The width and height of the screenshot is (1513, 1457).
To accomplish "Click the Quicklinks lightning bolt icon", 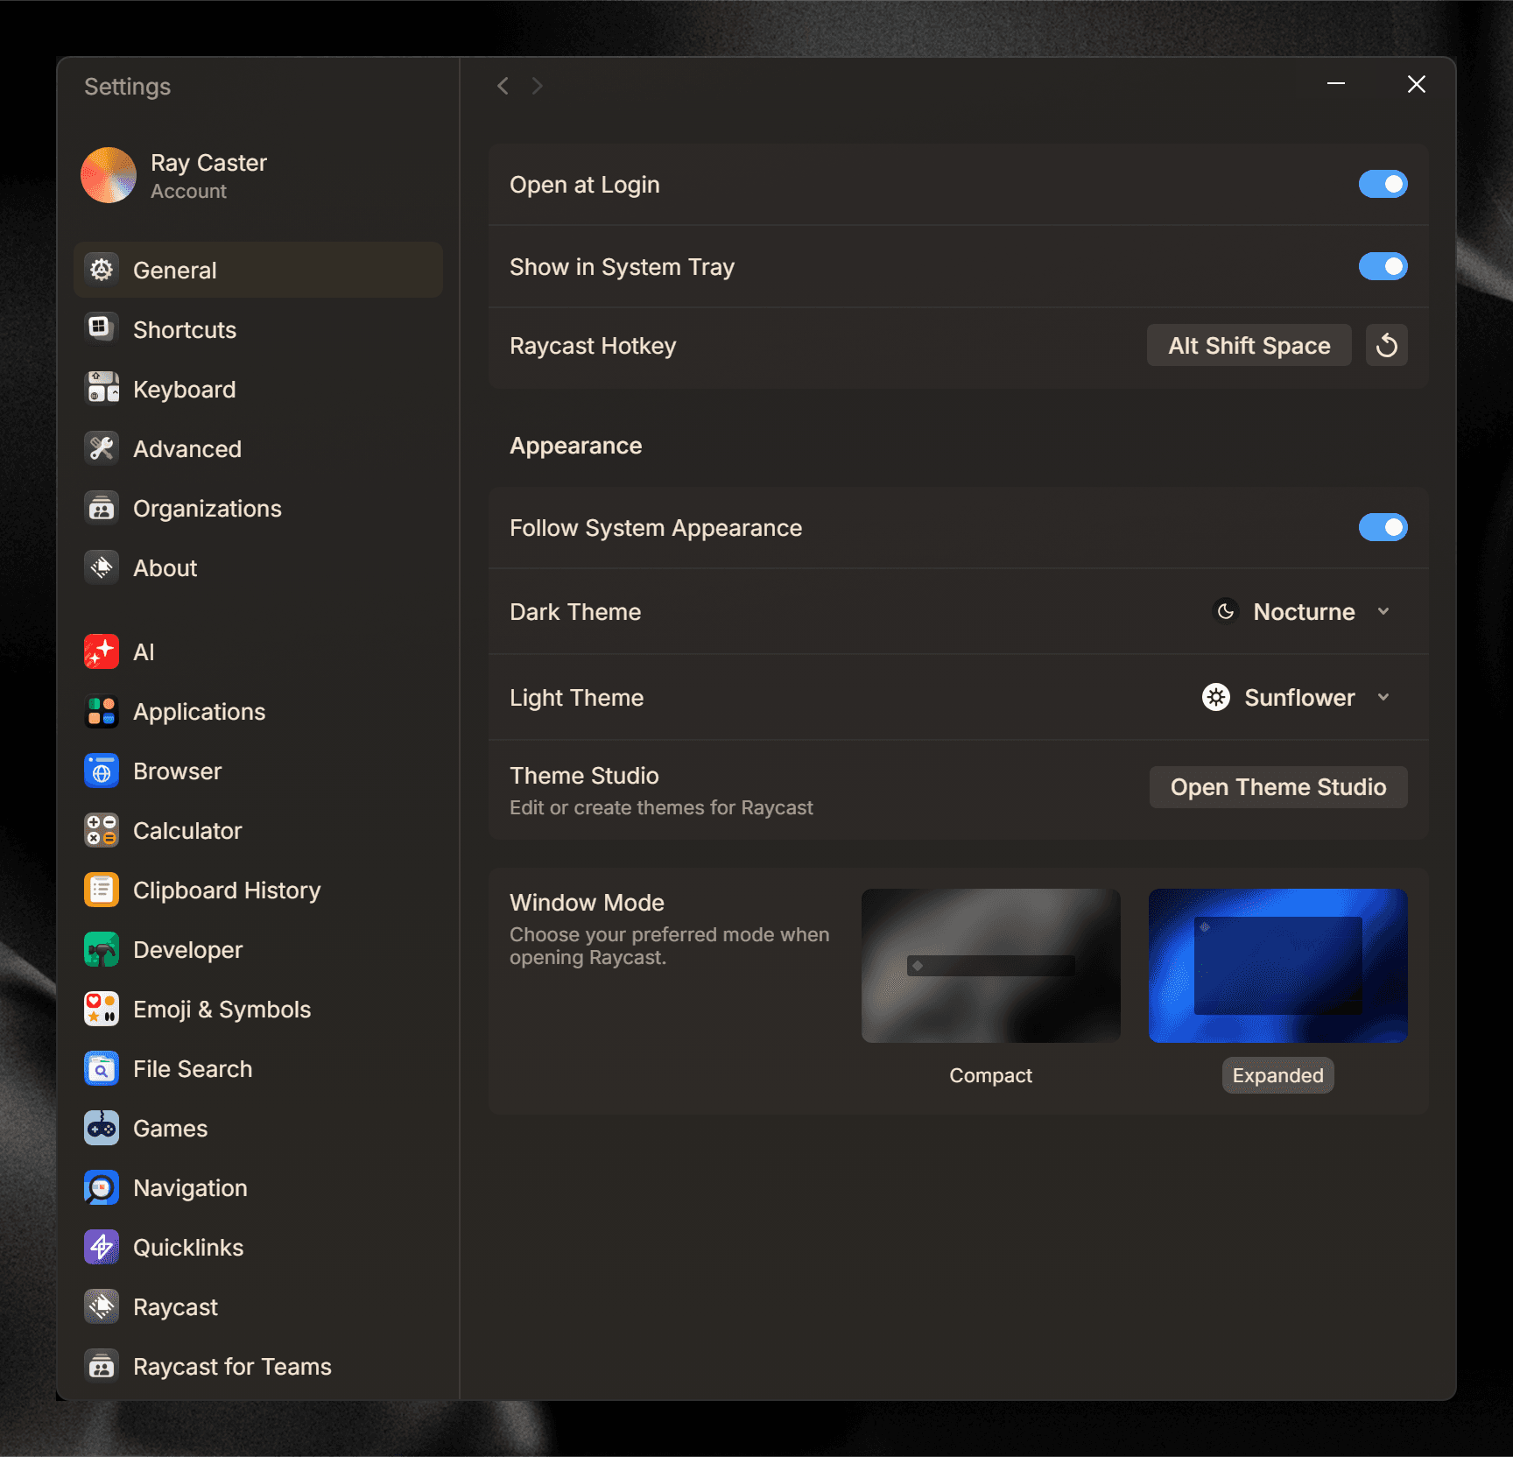I will click(101, 1247).
